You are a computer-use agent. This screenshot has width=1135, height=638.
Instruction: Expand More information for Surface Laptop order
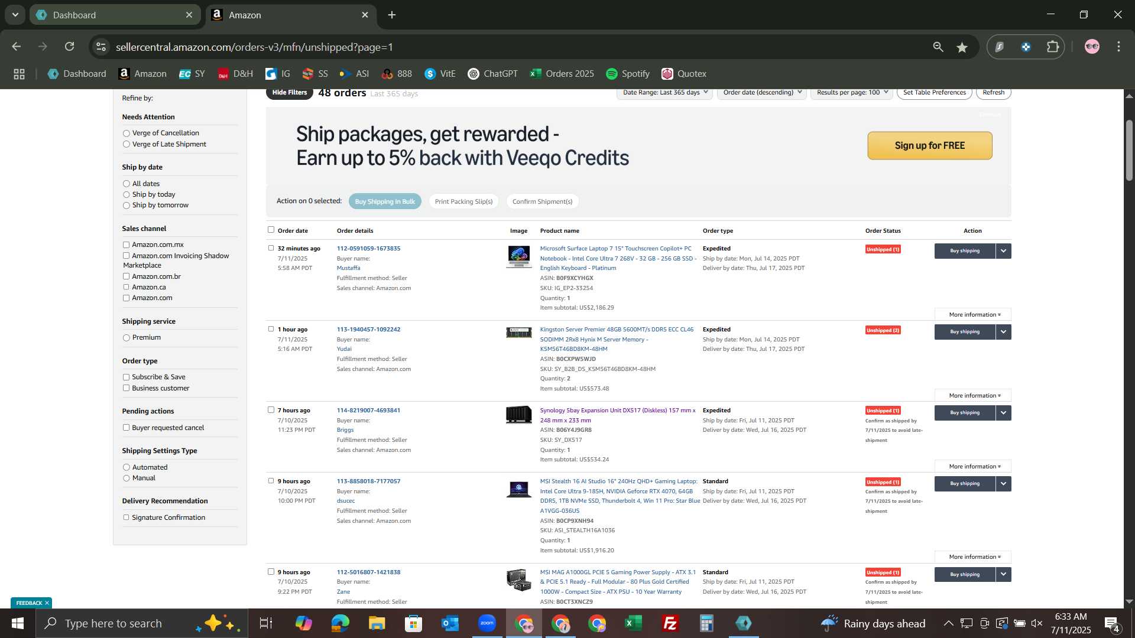click(x=973, y=315)
